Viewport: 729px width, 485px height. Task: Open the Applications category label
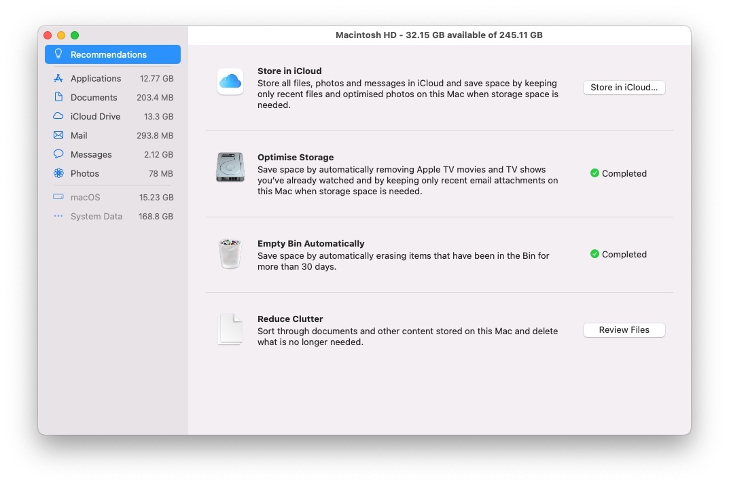(x=96, y=79)
